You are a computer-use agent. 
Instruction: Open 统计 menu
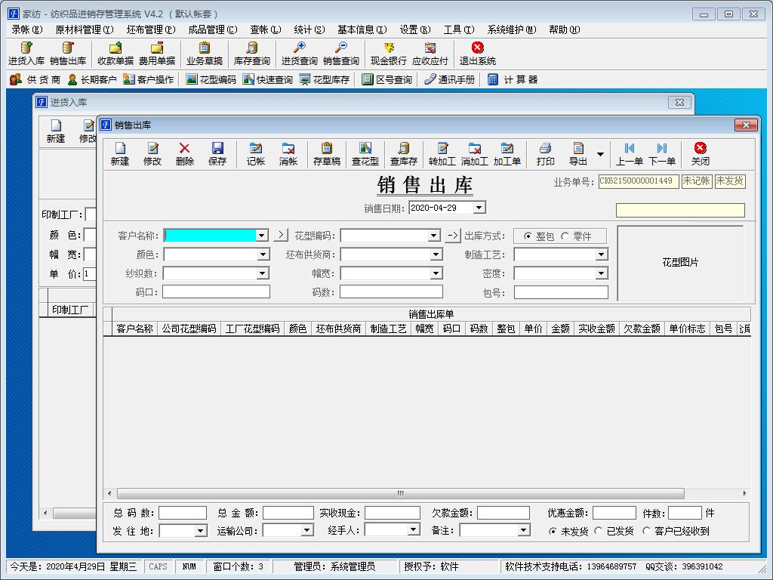pyautogui.click(x=309, y=29)
